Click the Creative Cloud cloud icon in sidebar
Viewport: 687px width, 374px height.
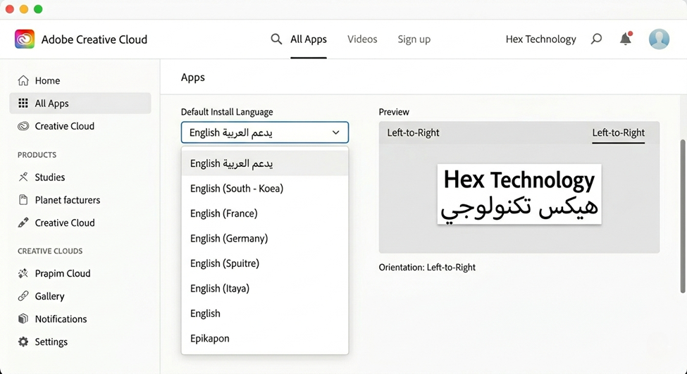pyautogui.click(x=23, y=126)
